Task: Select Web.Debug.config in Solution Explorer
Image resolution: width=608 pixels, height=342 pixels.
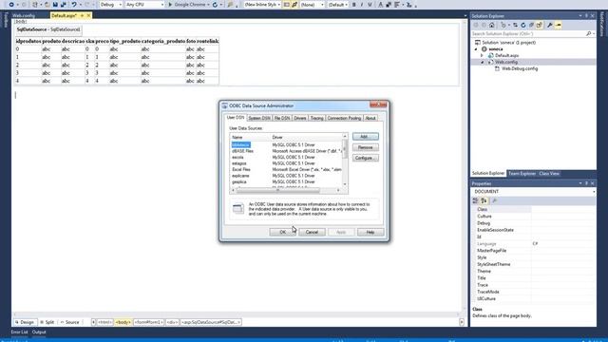Action: [520, 68]
